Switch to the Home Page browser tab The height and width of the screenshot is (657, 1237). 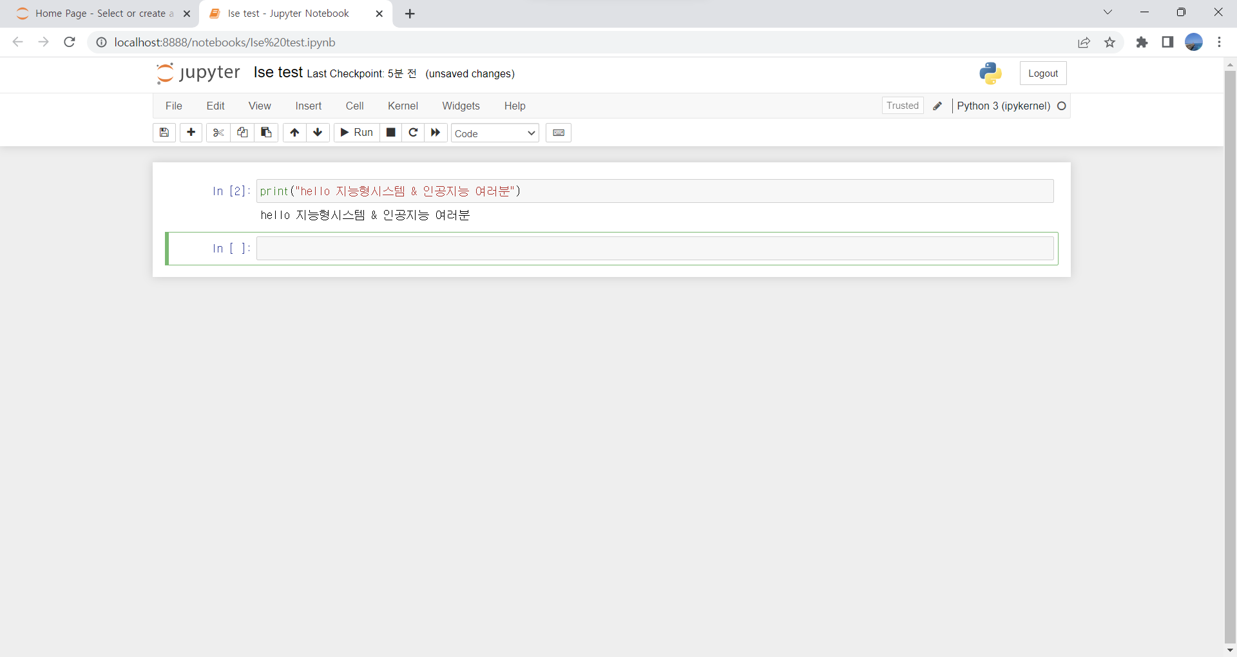tap(100, 14)
